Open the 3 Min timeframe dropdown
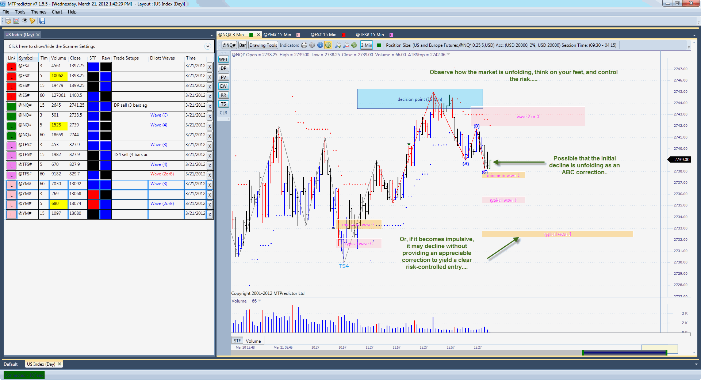The image size is (701, 380). (x=367, y=45)
